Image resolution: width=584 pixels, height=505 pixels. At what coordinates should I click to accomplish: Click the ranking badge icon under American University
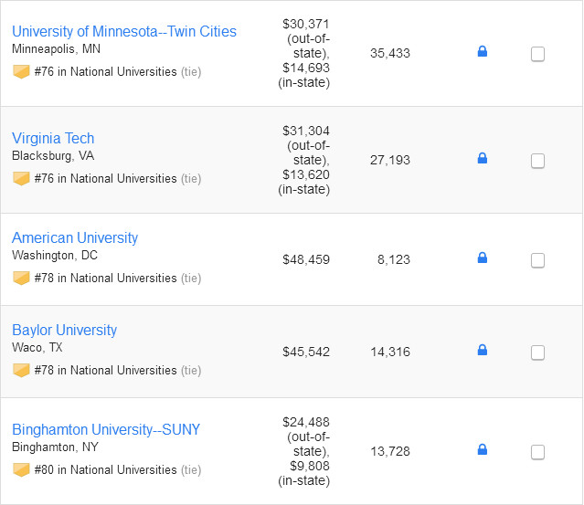point(21,278)
